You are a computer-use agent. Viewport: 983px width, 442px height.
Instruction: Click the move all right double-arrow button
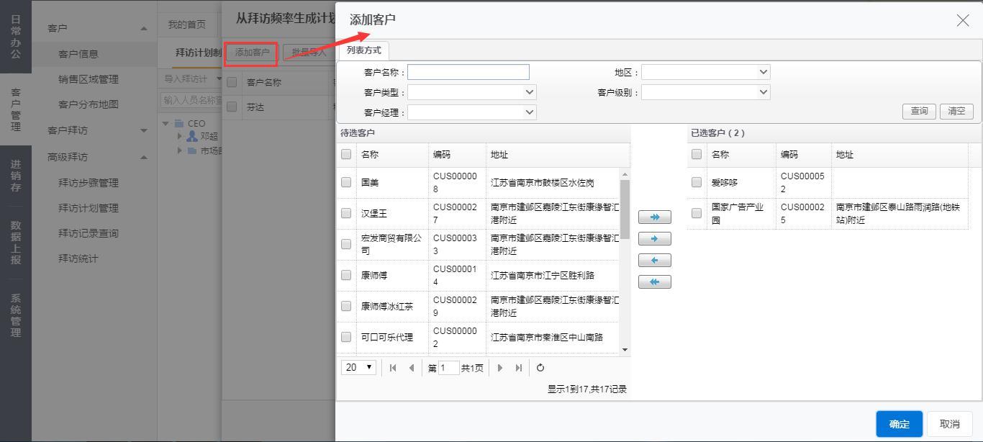tap(654, 217)
